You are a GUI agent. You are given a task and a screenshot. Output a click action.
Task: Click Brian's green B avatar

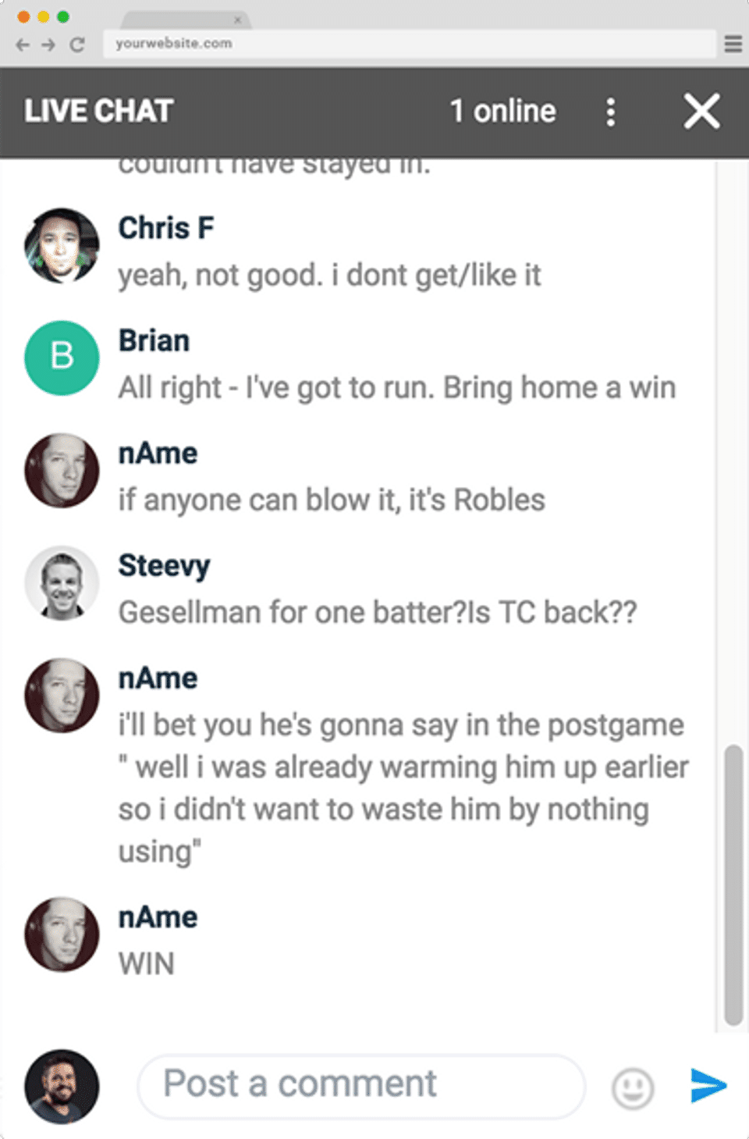click(62, 358)
